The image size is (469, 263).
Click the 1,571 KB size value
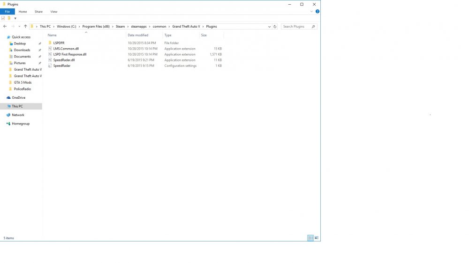216,54
